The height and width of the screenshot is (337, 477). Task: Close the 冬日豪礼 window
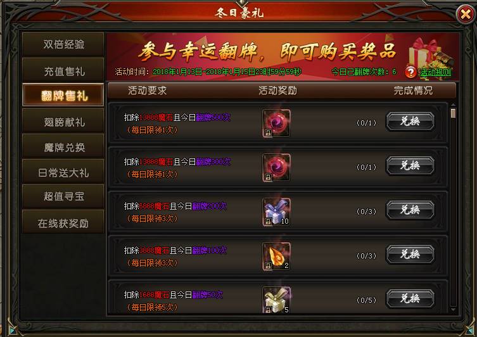tap(466, 14)
